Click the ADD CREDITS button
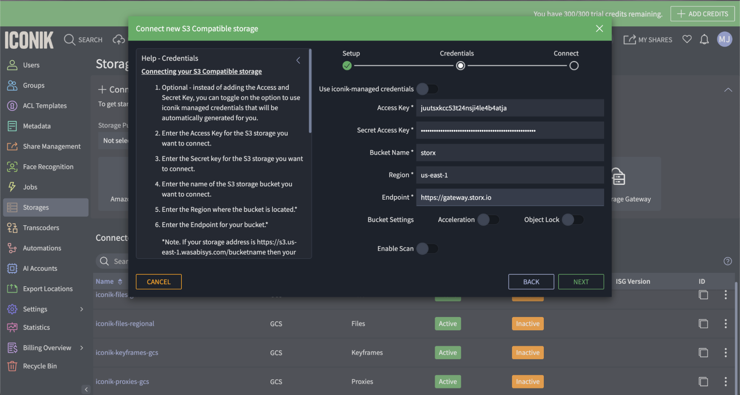Viewport: 740px width, 395px height. click(702, 14)
